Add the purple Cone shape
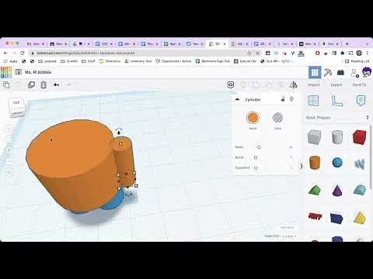This screenshot has width=373, height=279. (337, 191)
